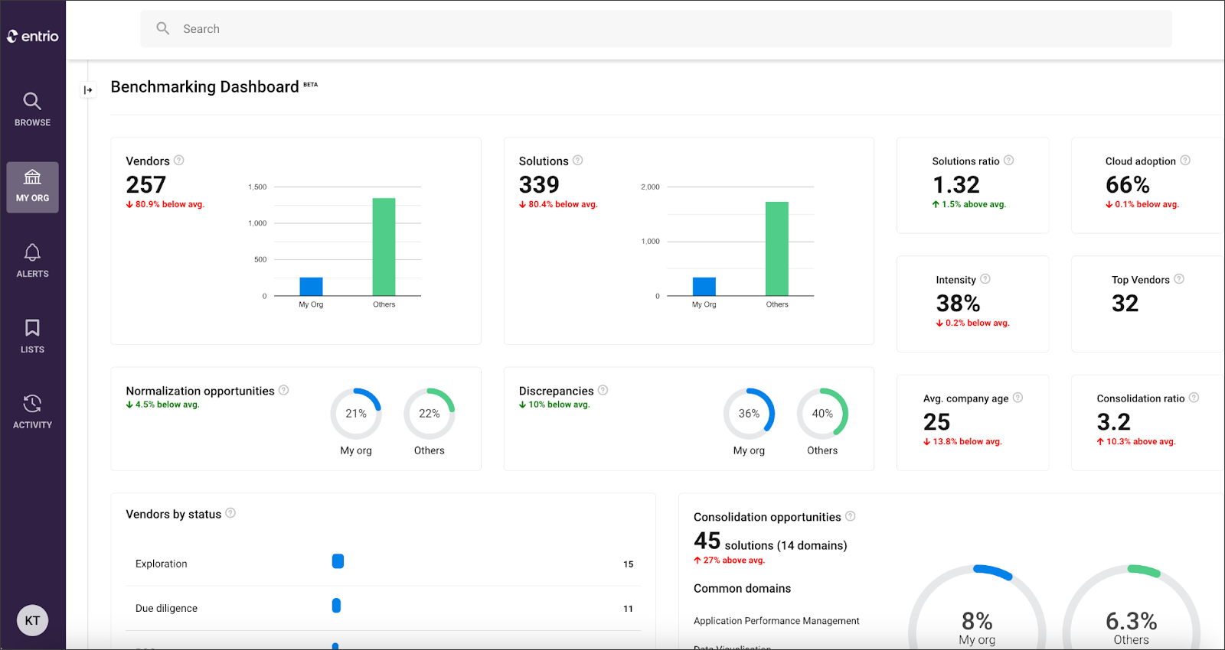The image size is (1225, 650).
Task: Click the Common domains heading
Action: pos(742,588)
